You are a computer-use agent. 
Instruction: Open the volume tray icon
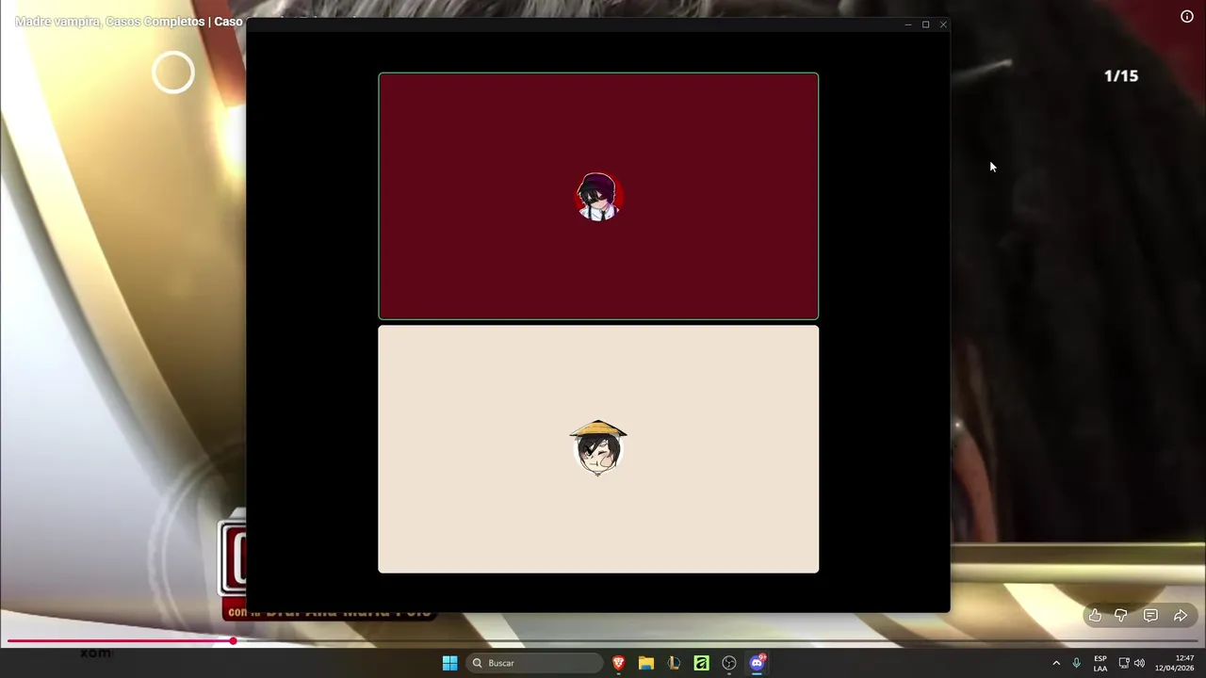(x=1139, y=663)
